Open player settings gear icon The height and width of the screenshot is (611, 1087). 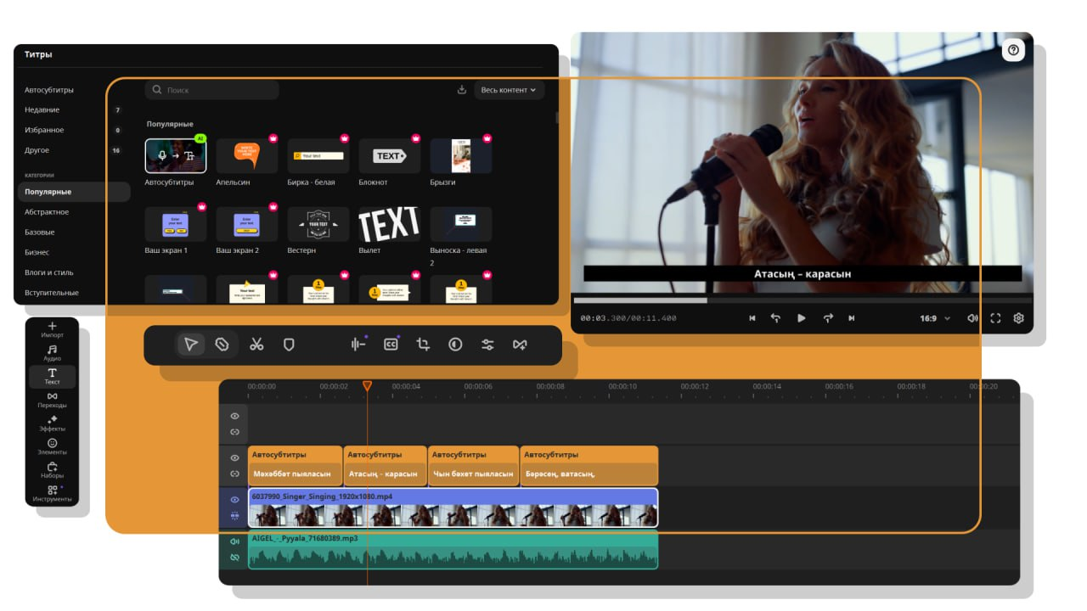[x=1018, y=318]
